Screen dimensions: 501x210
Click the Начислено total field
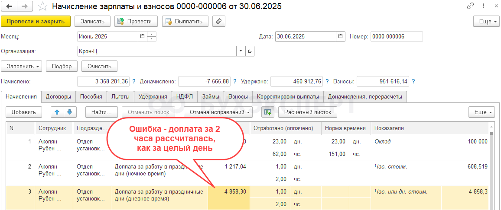click(x=103, y=81)
